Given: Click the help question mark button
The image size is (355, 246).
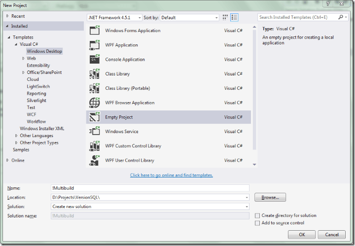Looking at the screenshot, I should 327,4.
